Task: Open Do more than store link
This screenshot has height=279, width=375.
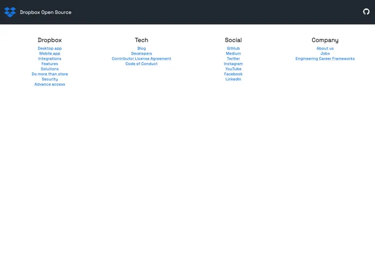Action: point(50,74)
